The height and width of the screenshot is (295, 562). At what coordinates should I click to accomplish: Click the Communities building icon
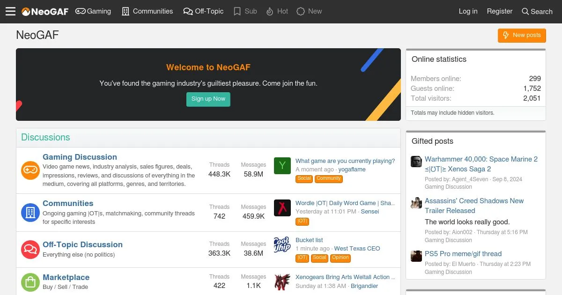[x=30, y=213]
